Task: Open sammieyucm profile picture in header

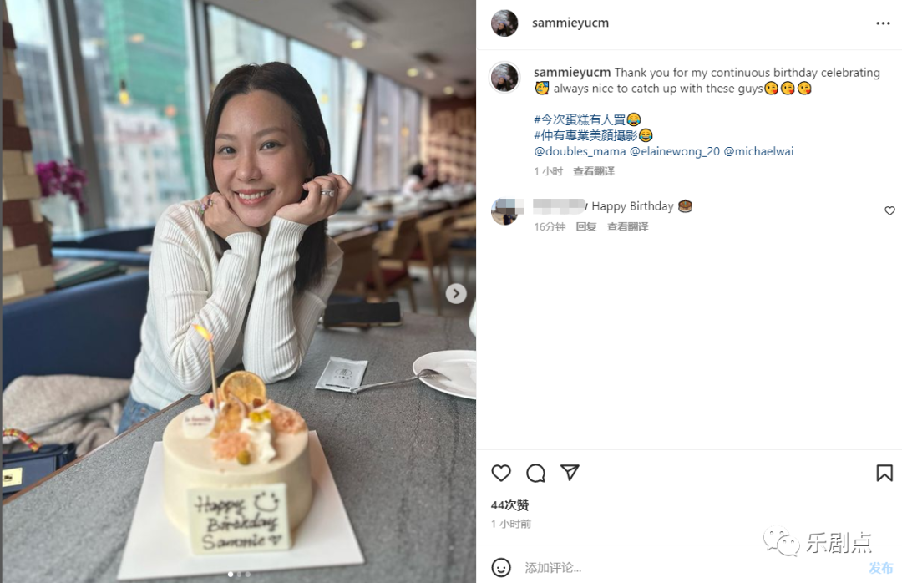Action: coord(504,23)
